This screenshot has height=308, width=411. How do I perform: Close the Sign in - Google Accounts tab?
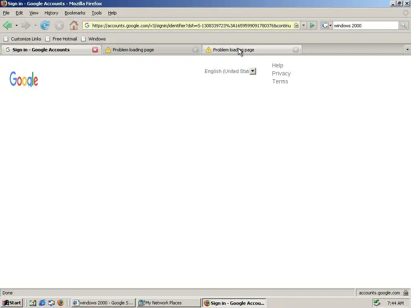pyautogui.click(x=95, y=50)
